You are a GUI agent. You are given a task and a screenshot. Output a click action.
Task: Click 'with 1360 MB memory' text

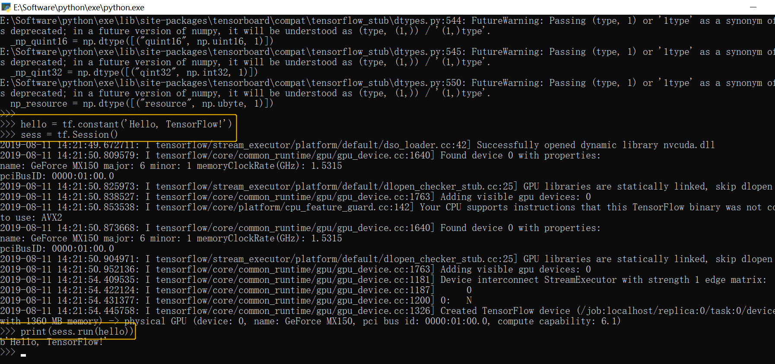pos(51,321)
